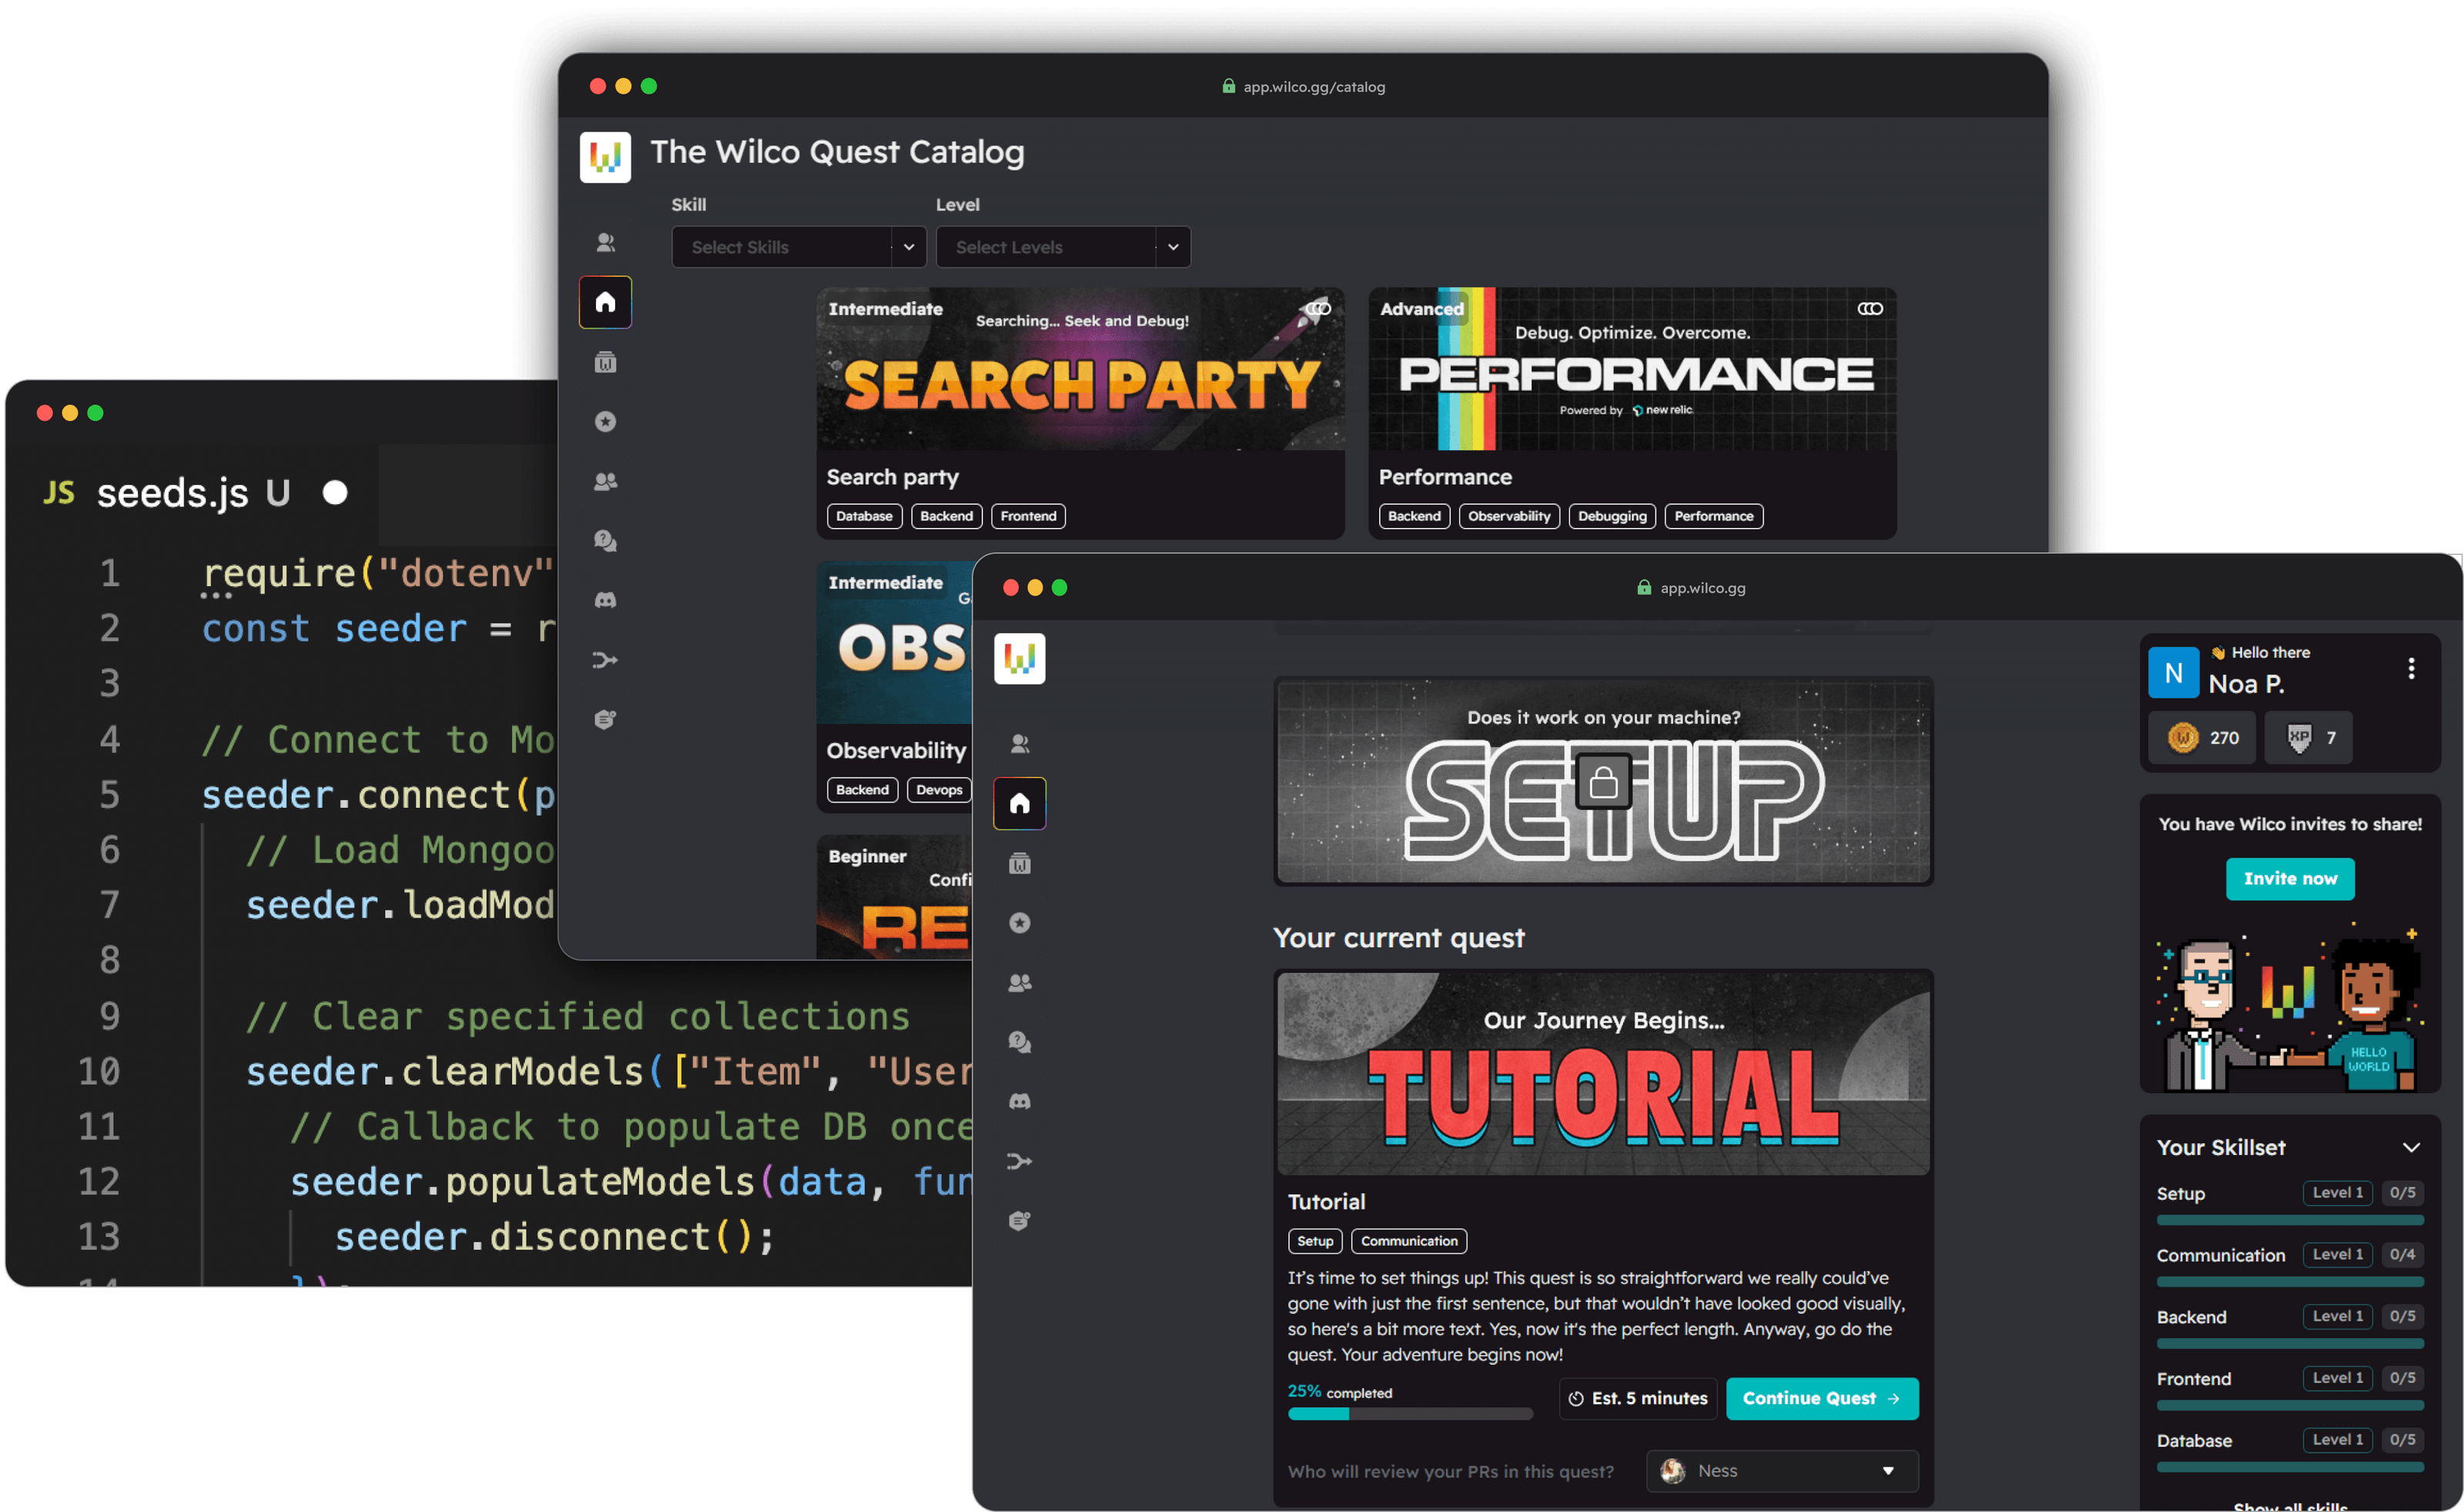Image resolution: width=2464 pixels, height=1512 pixels.
Task: Click star achievements icon in front window sidebar
Action: click(1019, 922)
